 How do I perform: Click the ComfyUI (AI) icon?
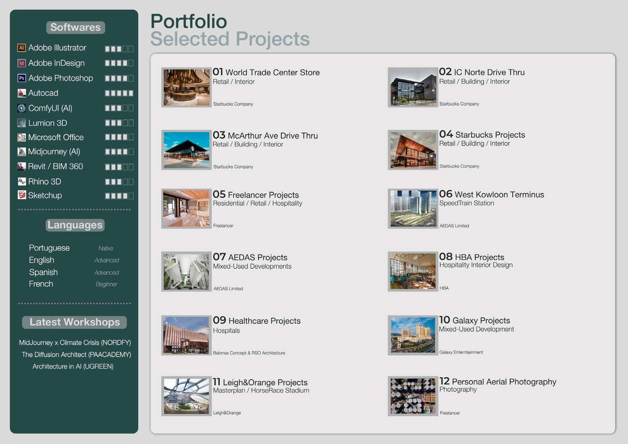coord(22,108)
